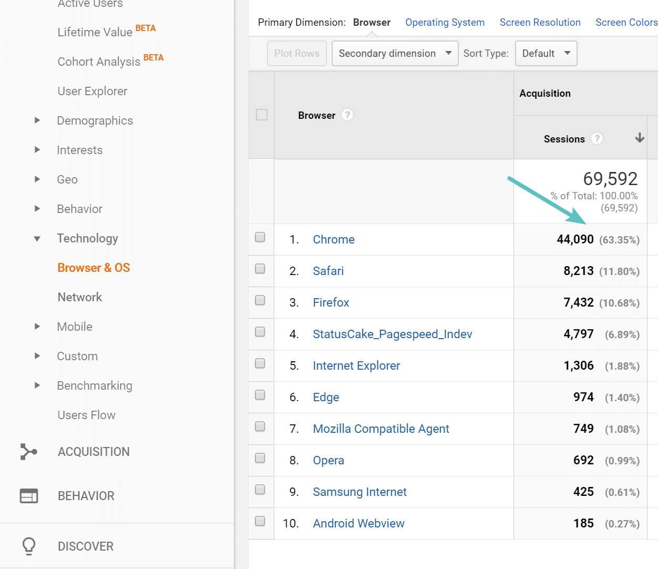Open Network report
The image size is (658, 569).
[x=80, y=297]
